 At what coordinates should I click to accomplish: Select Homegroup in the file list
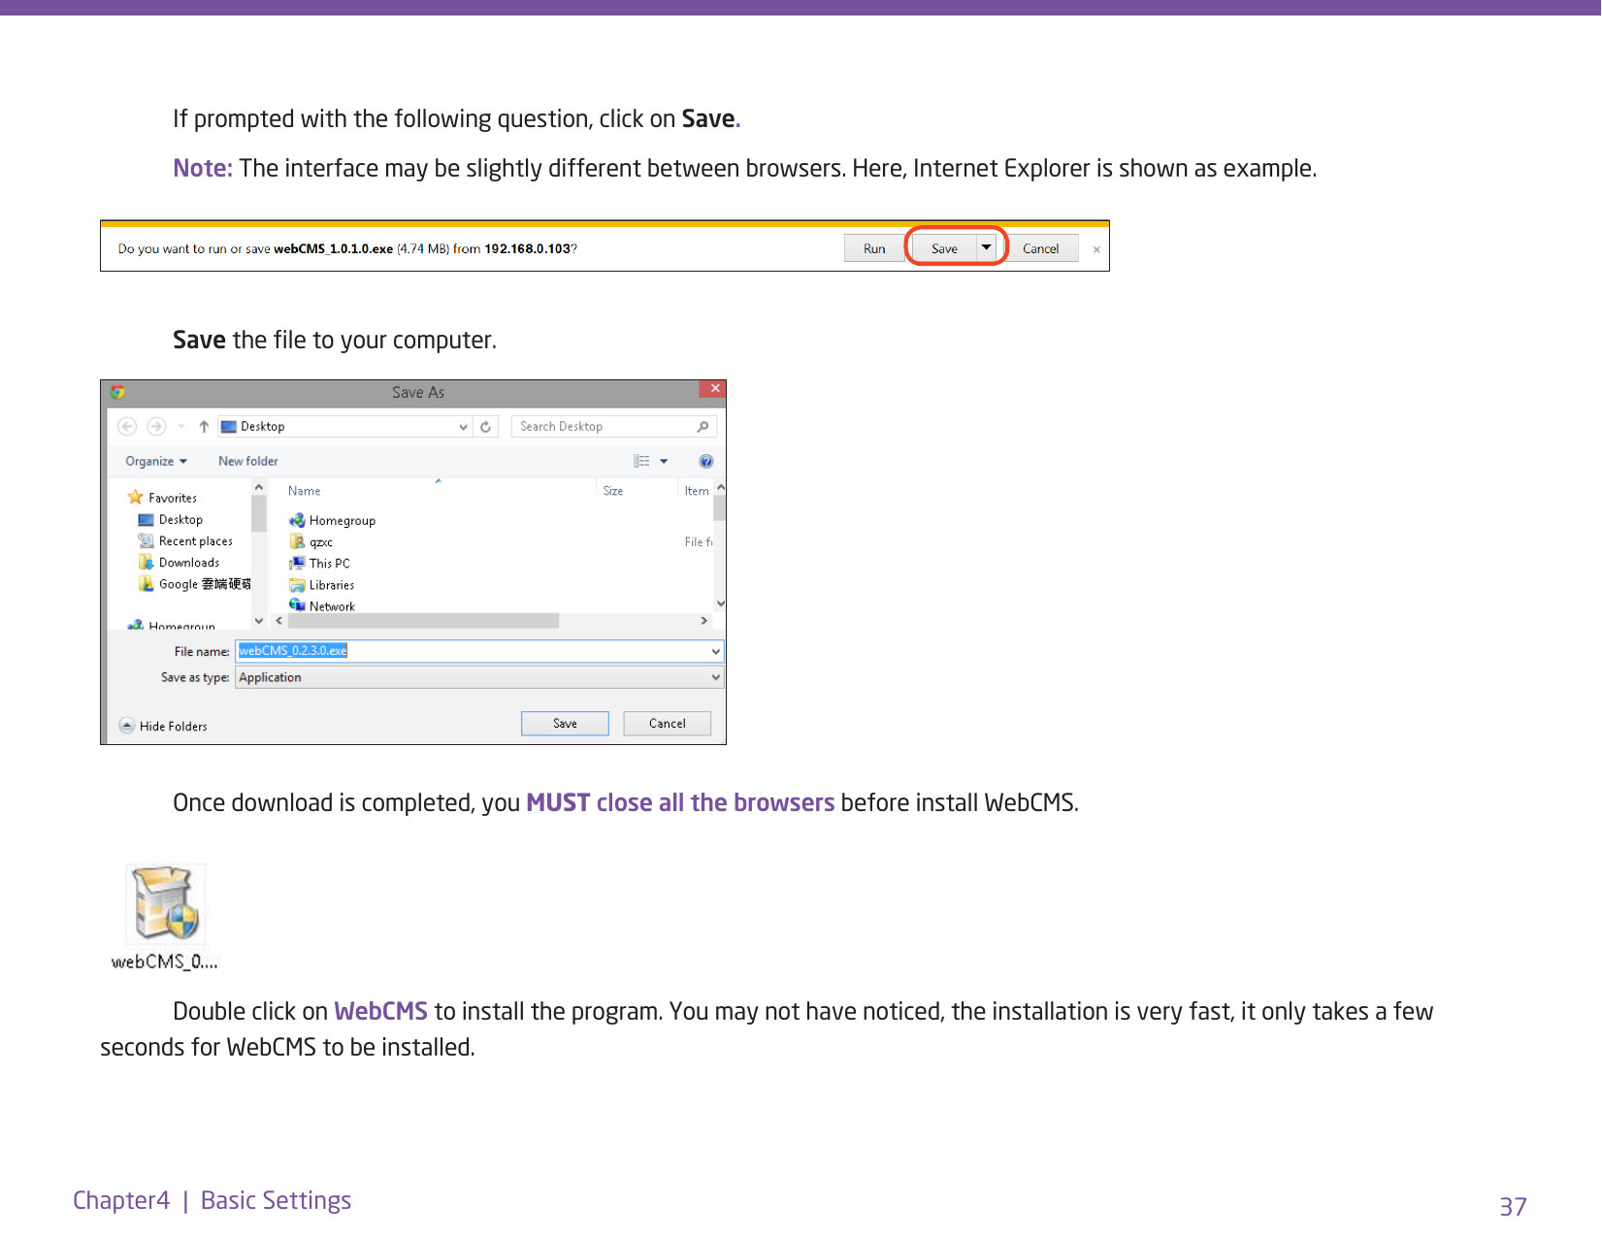click(x=343, y=521)
